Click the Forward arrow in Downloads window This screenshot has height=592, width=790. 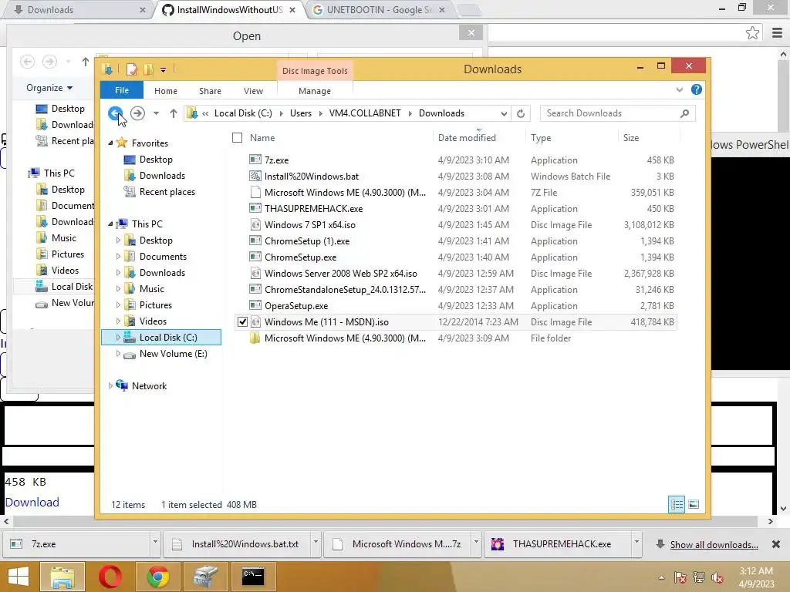(137, 113)
